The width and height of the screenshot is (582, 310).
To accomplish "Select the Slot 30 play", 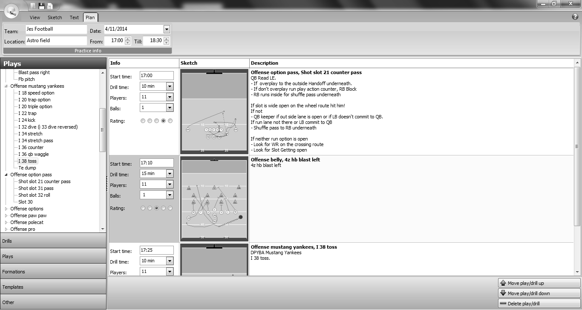I will pyautogui.click(x=26, y=202).
